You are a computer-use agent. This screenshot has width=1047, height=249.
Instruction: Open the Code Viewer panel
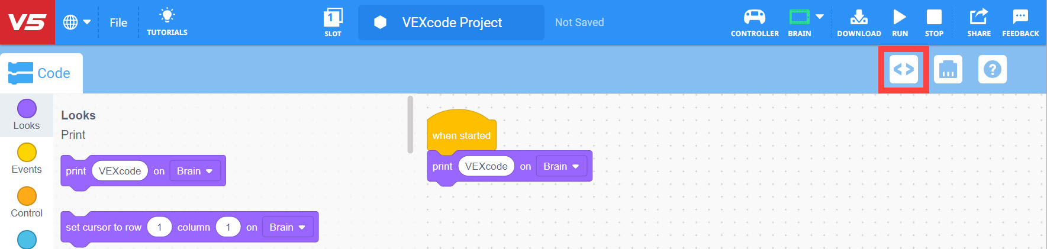point(903,70)
